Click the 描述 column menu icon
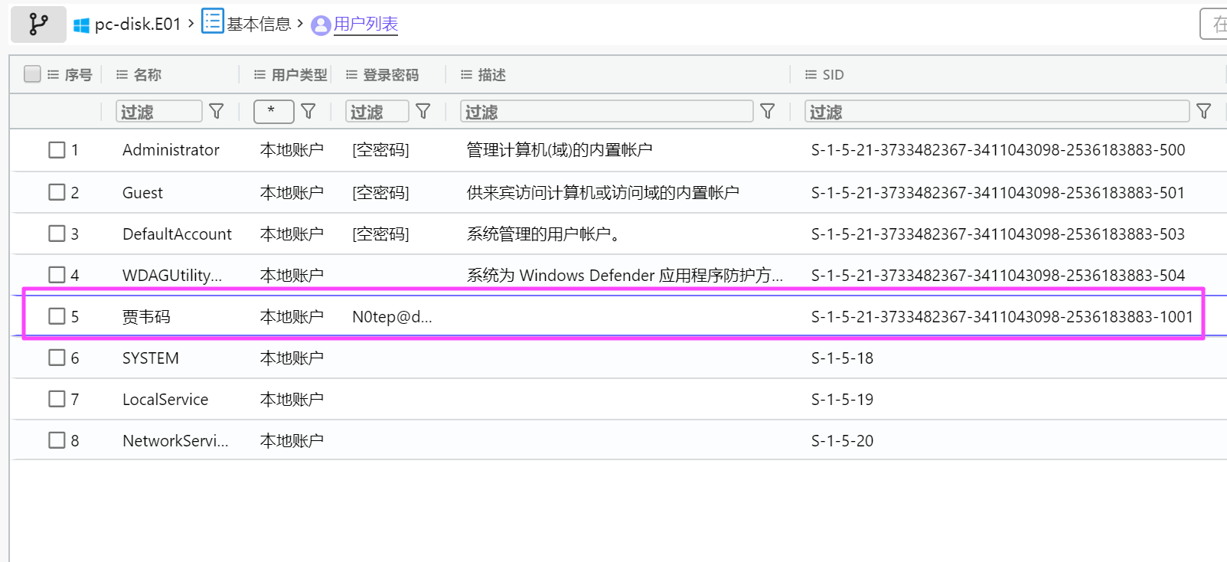Image resolution: width=1227 pixels, height=562 pixels. [x=466, y=75]
